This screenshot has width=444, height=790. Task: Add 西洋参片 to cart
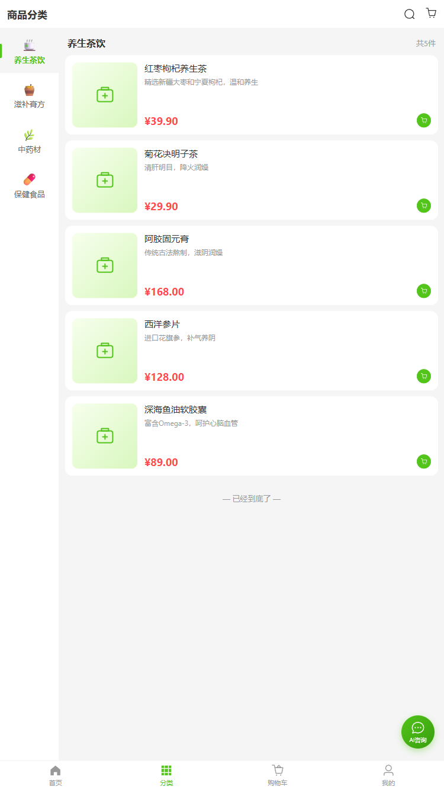[423, 376]
